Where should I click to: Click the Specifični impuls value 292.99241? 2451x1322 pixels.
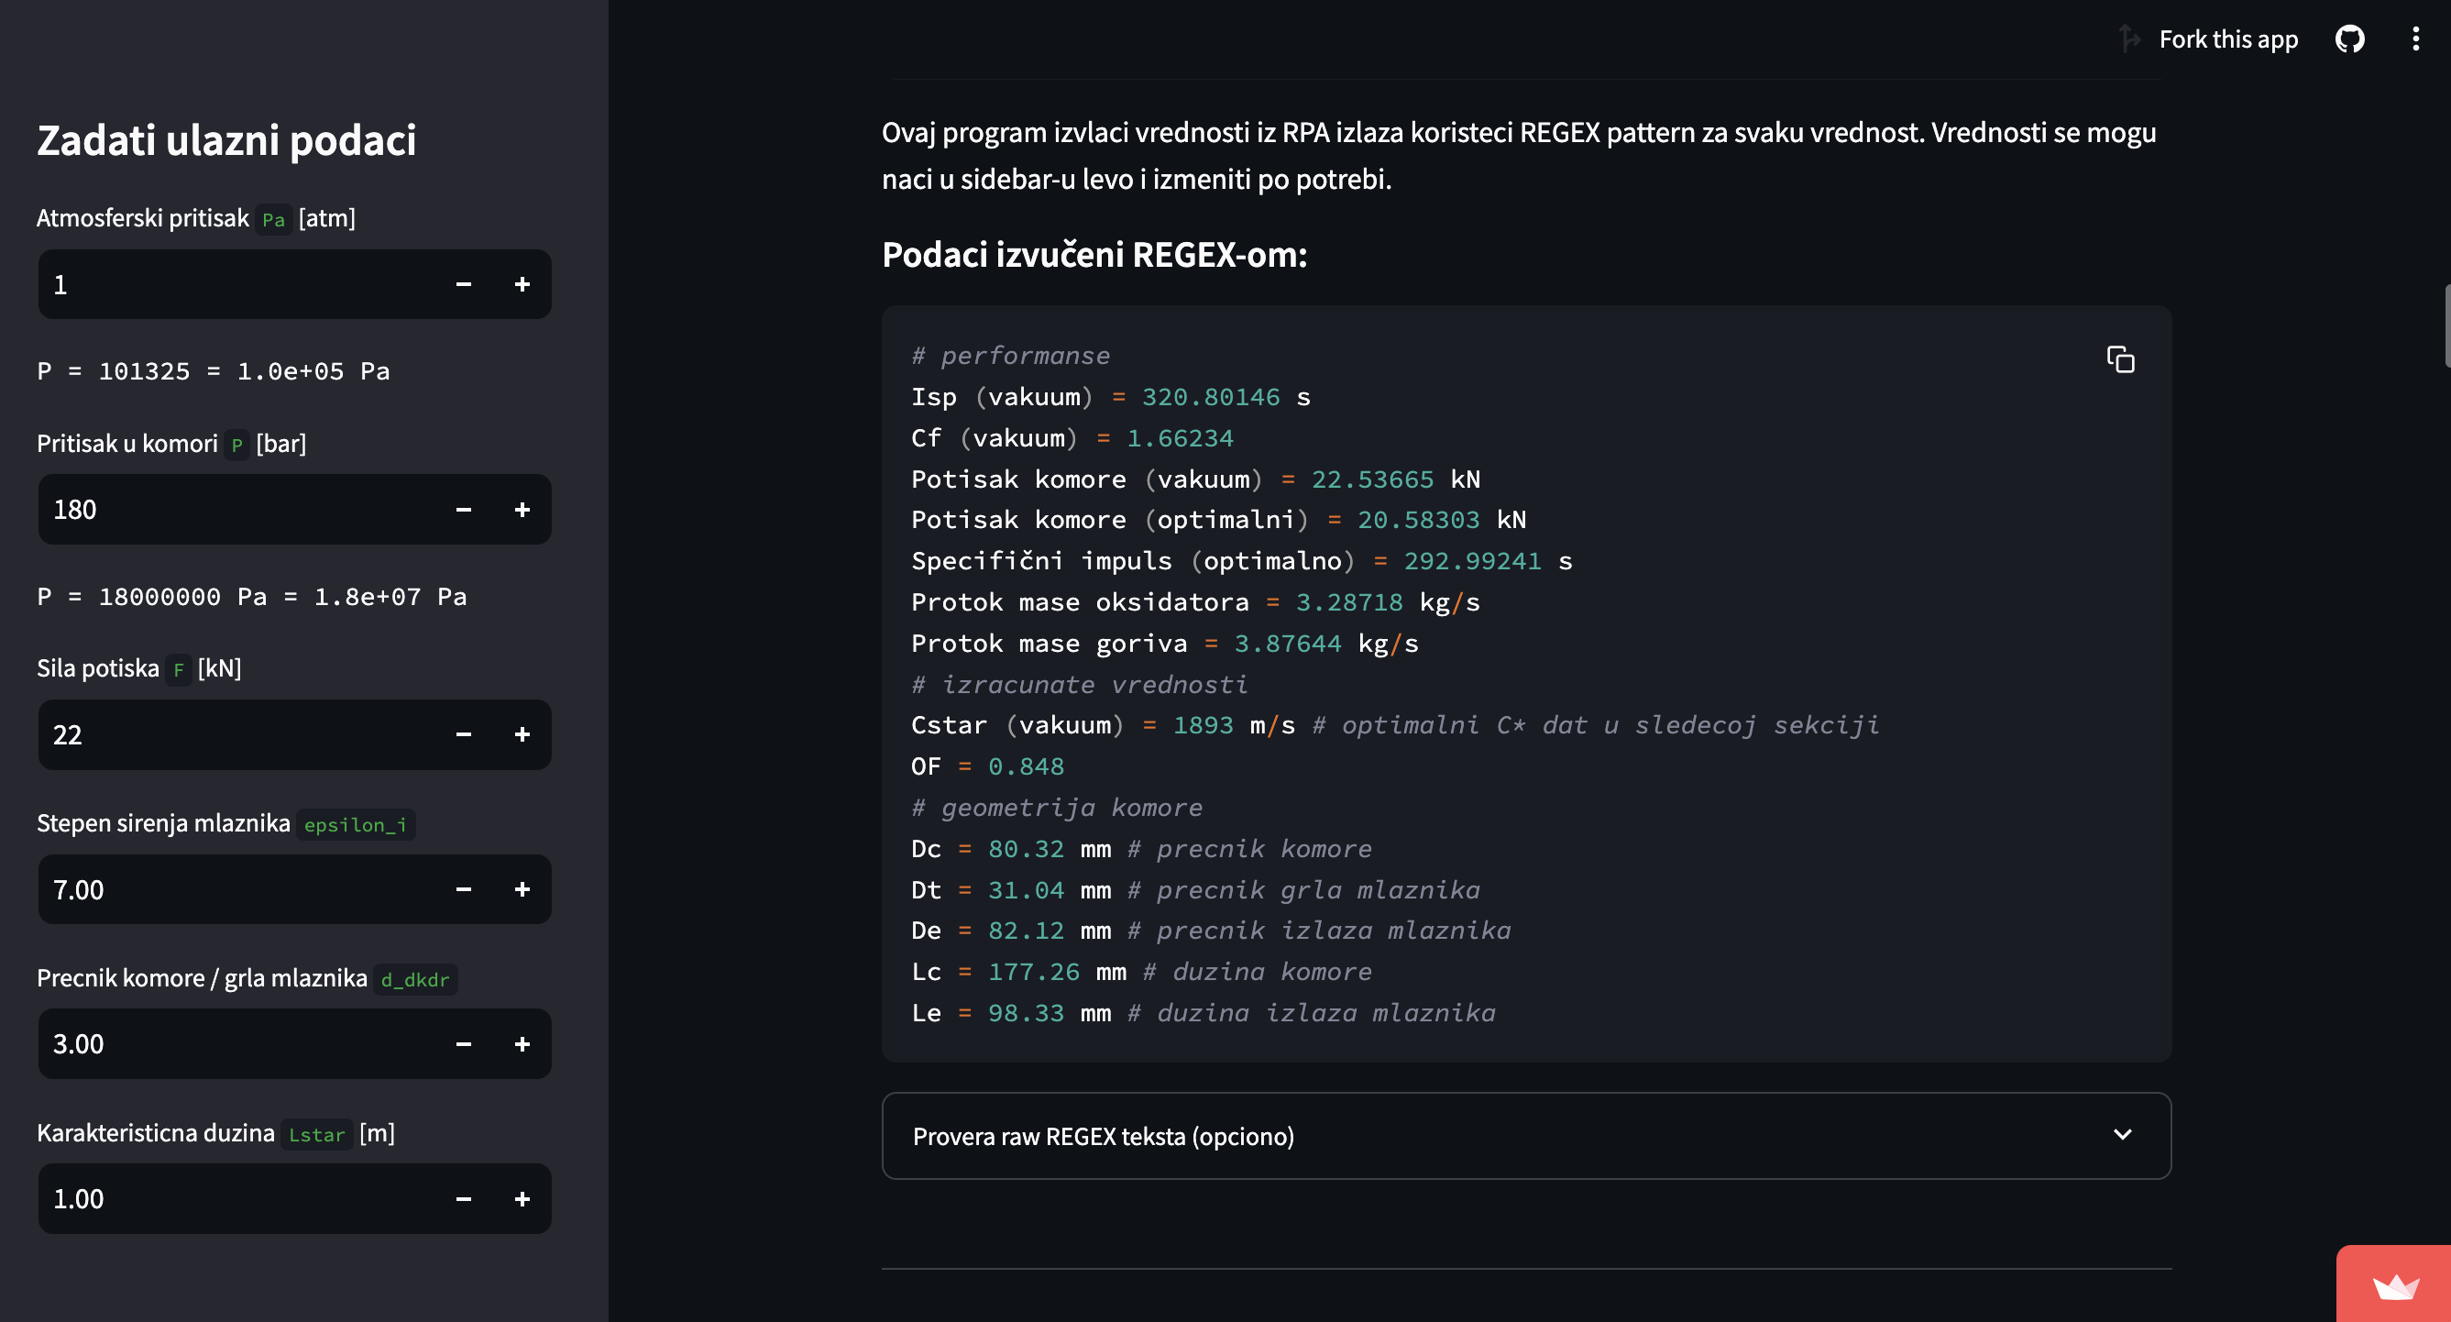(1472, 560)
